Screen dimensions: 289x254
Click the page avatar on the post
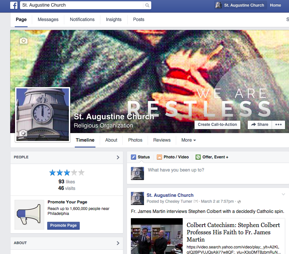point(137,198)
